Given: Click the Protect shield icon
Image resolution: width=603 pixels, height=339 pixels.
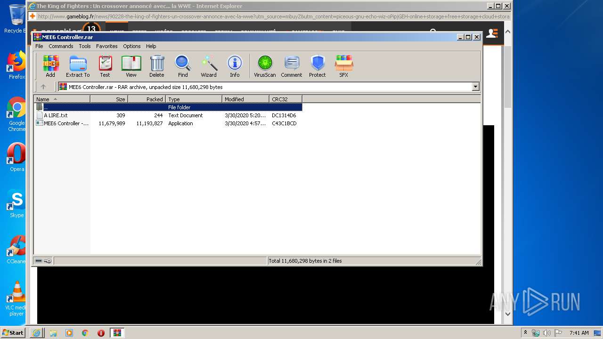Looking at the screenshot, I should click(318, 66).
